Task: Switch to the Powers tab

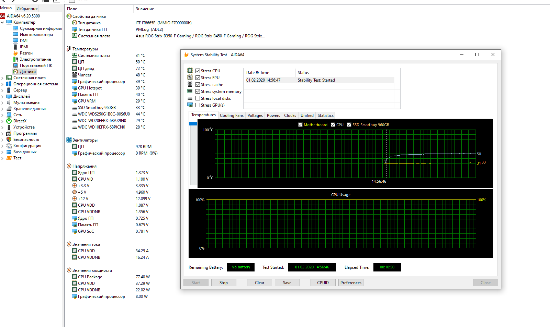Action: click(273, 116)
